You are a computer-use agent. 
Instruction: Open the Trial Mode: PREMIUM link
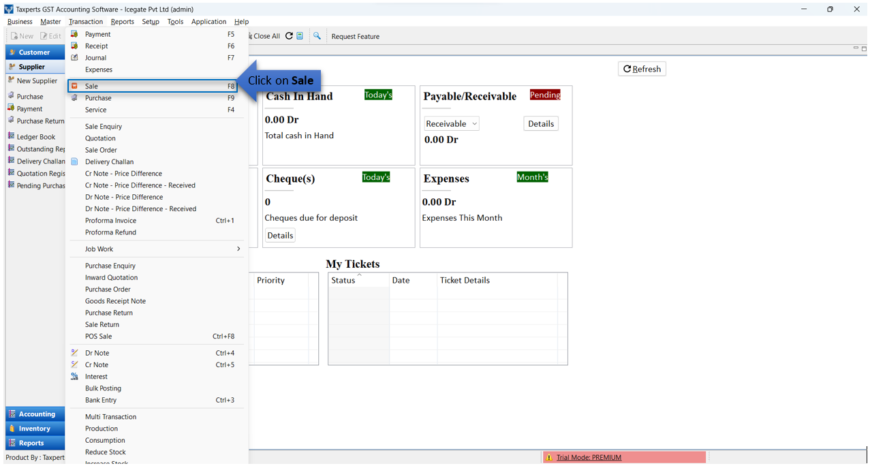[589, 458]
